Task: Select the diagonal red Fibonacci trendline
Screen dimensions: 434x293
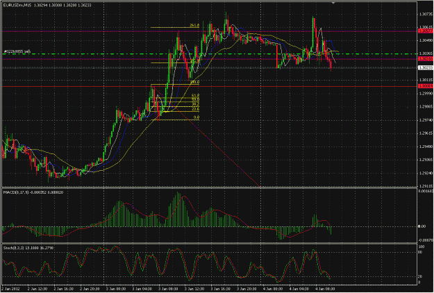Action: point(206,136)
